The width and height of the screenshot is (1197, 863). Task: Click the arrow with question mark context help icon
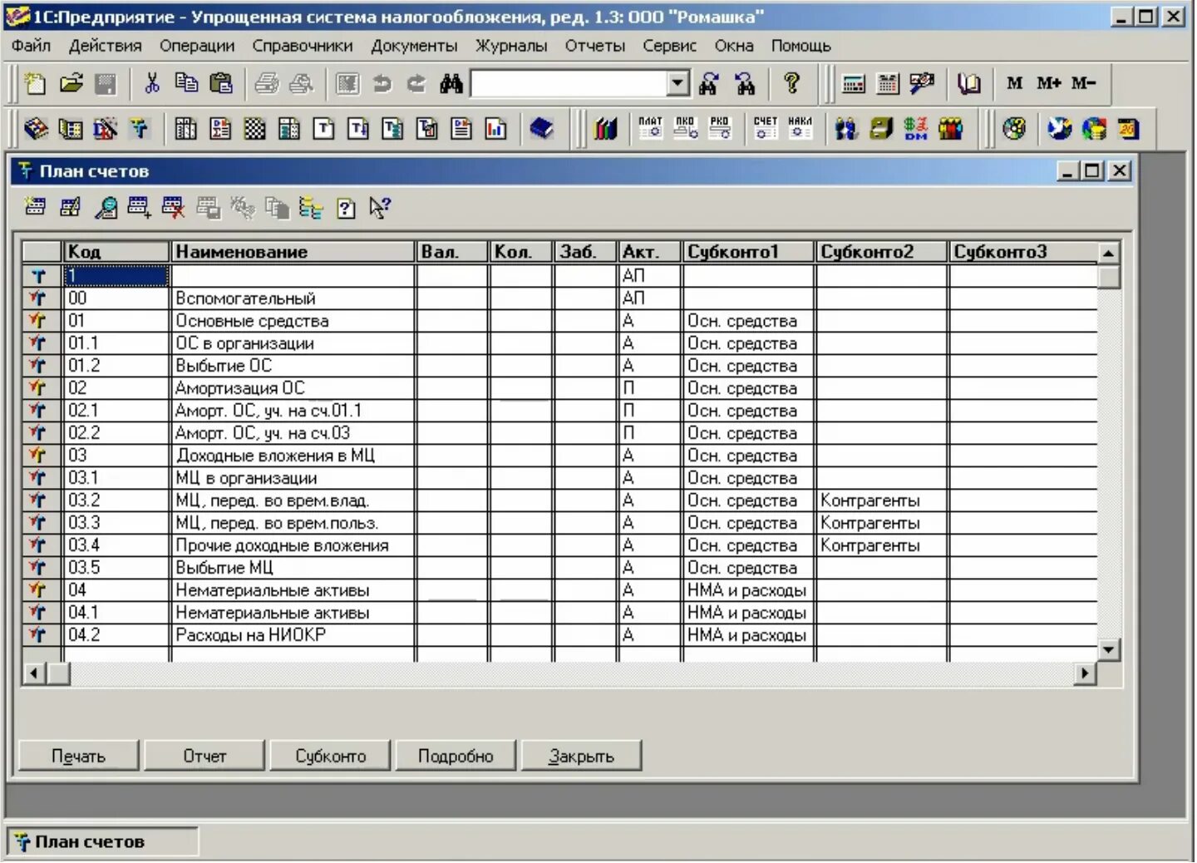380,207
